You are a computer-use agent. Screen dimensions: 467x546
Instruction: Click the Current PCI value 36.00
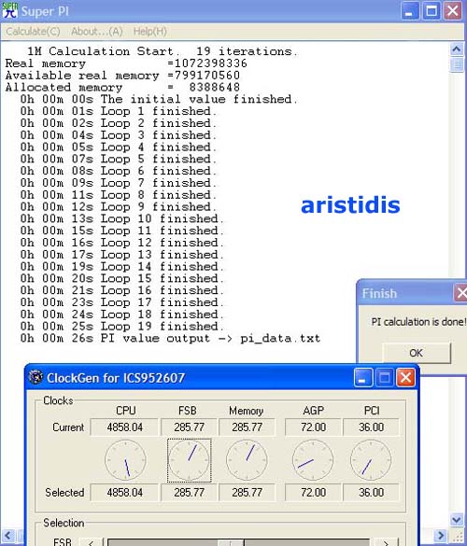click(x=371, y=427)
